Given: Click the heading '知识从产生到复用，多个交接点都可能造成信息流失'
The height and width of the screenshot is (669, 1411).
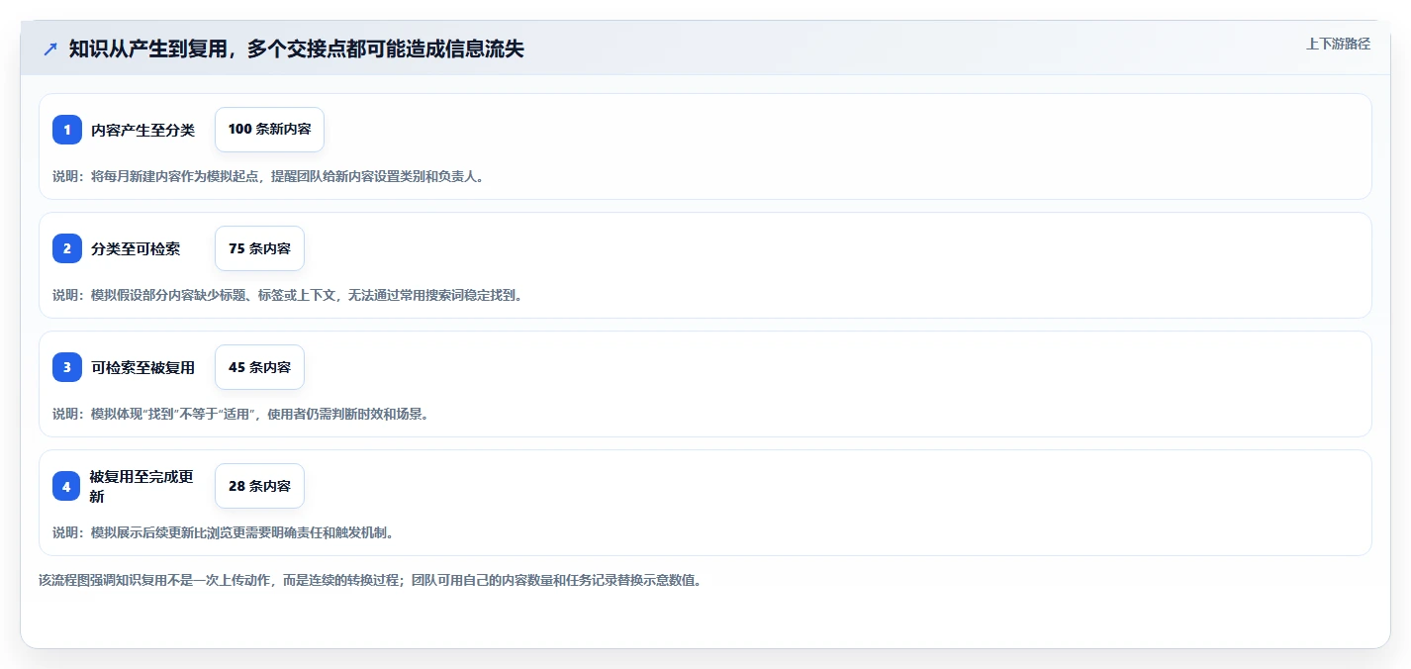Looking at the screenshot, I should click(297, 49).
